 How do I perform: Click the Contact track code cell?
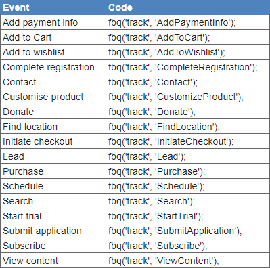pos(188,82)
